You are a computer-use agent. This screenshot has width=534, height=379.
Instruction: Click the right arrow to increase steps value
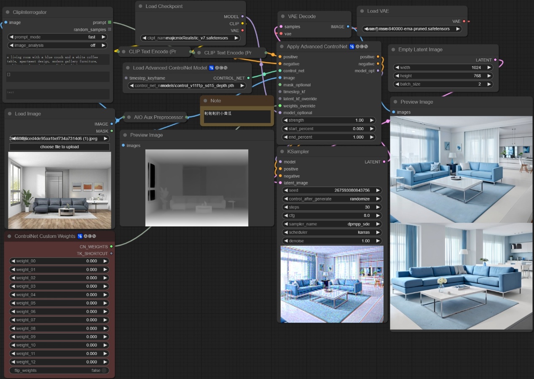click(378, 207)
